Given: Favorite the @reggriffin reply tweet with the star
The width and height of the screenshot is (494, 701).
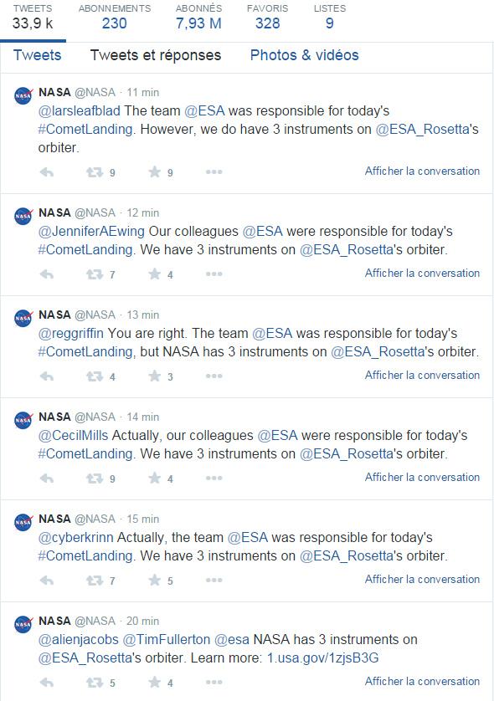Looking at the screenshot, I should pos(154,376).
